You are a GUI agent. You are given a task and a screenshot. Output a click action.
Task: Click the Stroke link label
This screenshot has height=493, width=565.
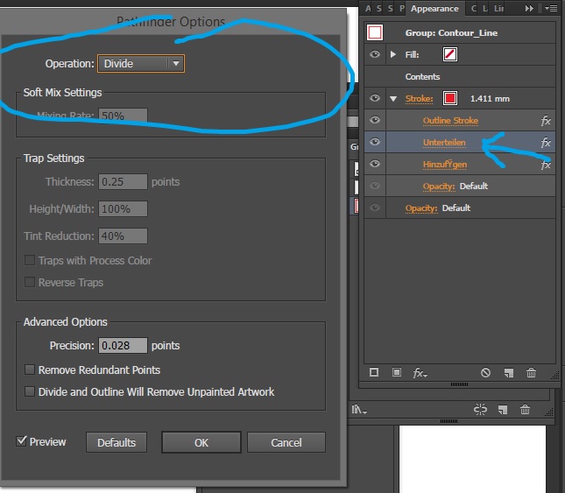click(x=419, y=99)
